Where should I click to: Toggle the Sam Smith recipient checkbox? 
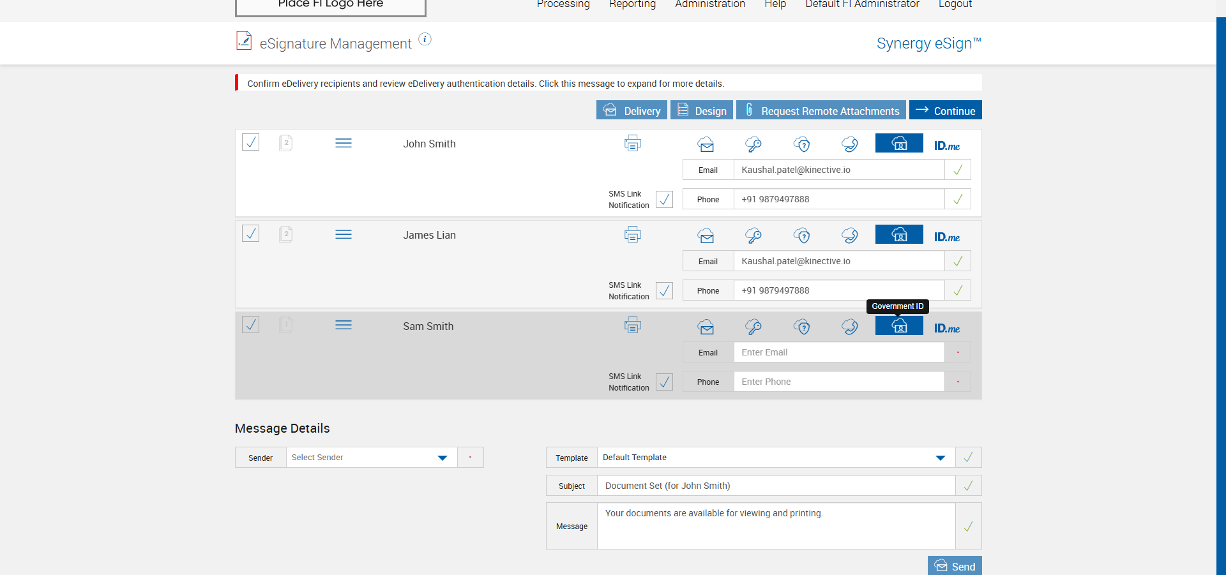pos(251,324)
